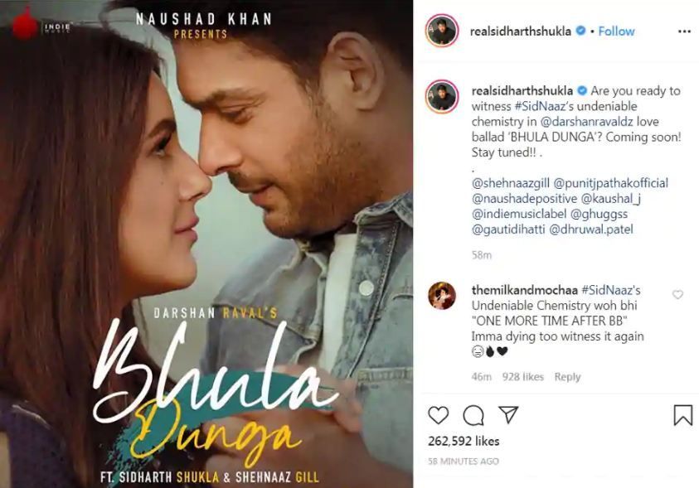The width and height of the screenshot is (699, 488).
Task: Show the 262,592 likes list
Action: (x=464, y=442)
